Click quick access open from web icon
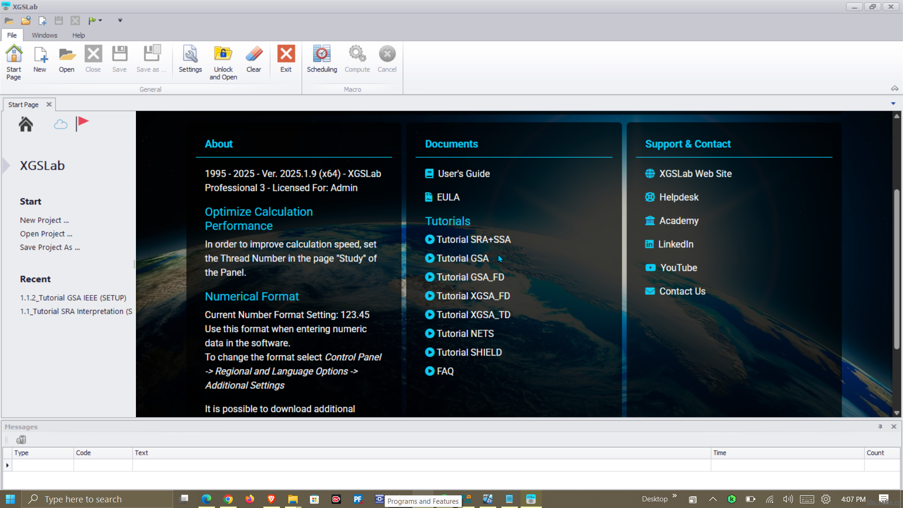This screenshot has height=508, width=903. [x=26, y=20]
